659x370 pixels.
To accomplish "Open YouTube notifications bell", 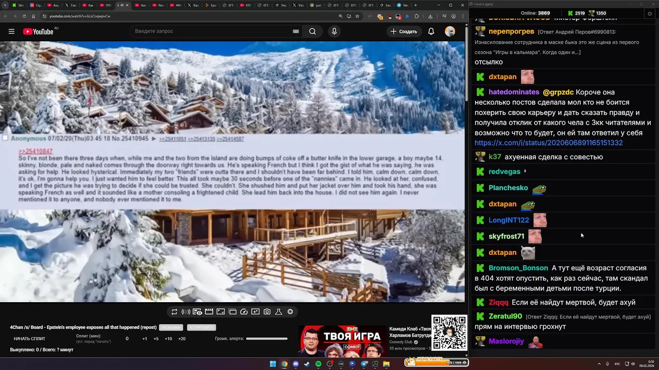I will [431, 31].
